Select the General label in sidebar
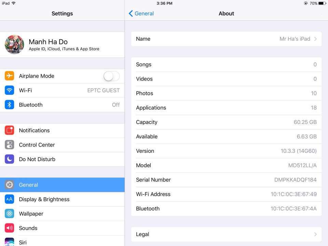This screenshot has height=246, width=328. tap(28, 185)
